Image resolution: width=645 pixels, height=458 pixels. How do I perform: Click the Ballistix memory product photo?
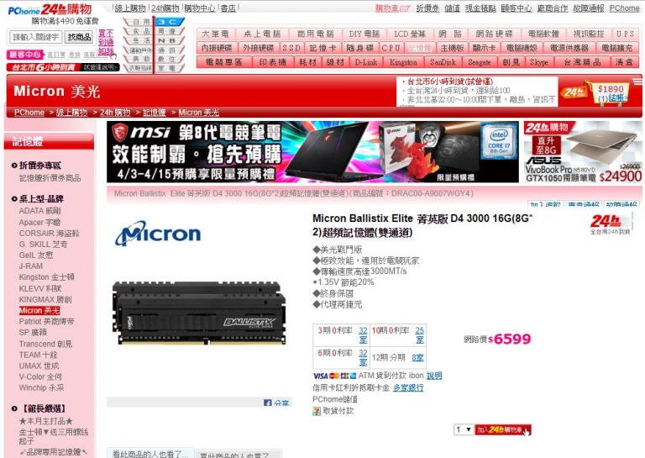point(199,313)
